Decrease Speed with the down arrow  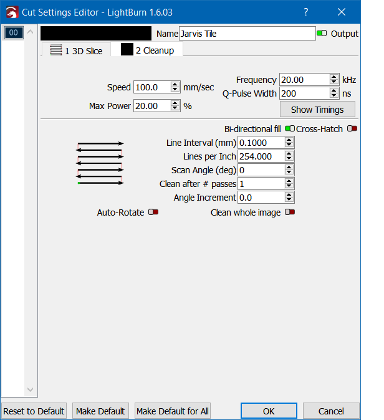point(175,90)
